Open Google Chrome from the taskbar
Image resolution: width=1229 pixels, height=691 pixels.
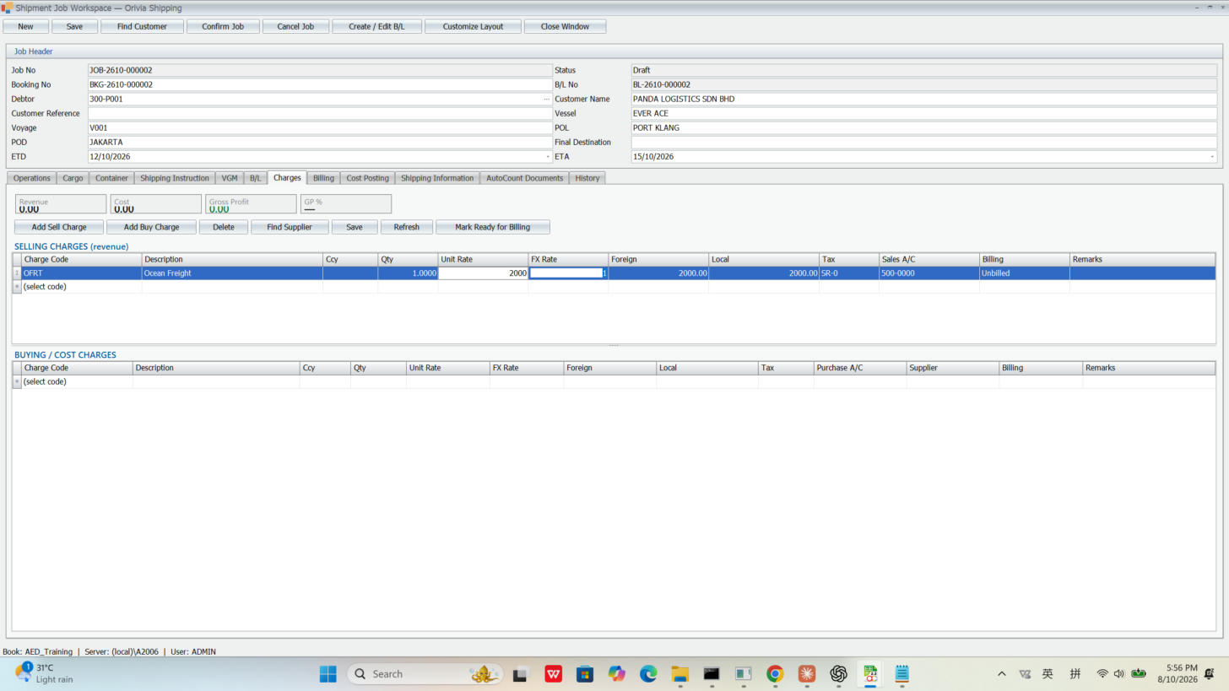775,673
